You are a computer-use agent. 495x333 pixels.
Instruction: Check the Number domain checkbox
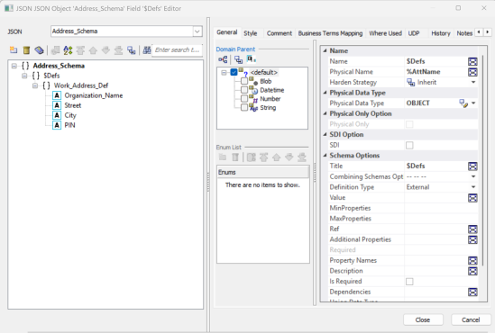(x=244, y=99)
